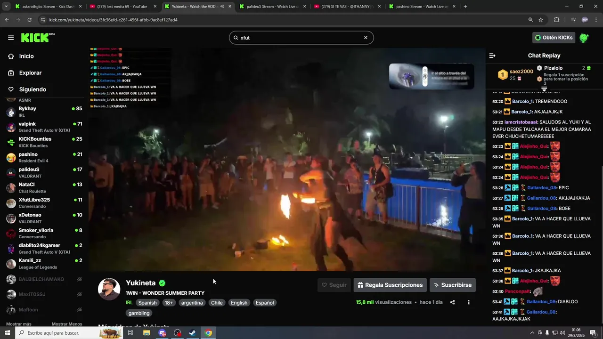
Task: Go to Inicio in the sidebar
Action: pos(26,56)
